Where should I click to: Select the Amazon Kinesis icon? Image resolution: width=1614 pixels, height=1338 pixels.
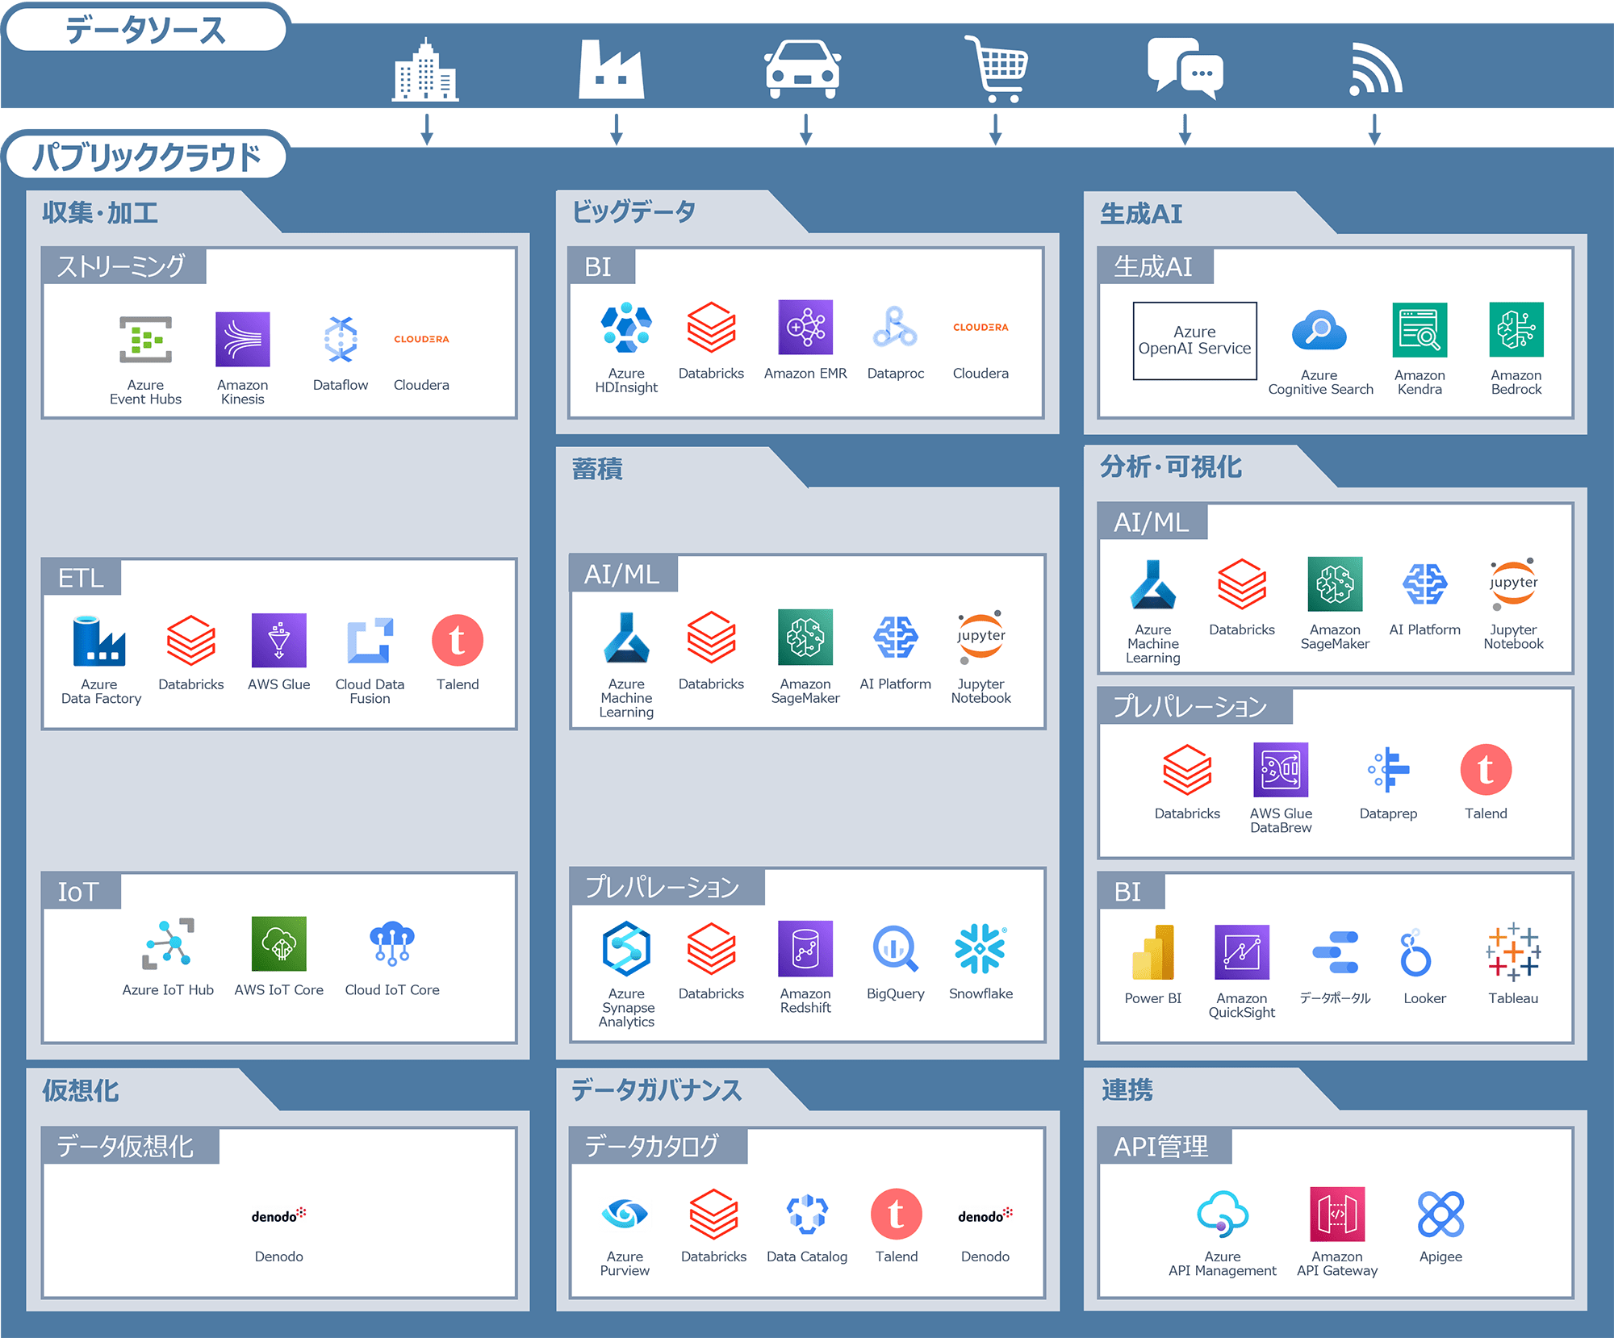[242, 340]
